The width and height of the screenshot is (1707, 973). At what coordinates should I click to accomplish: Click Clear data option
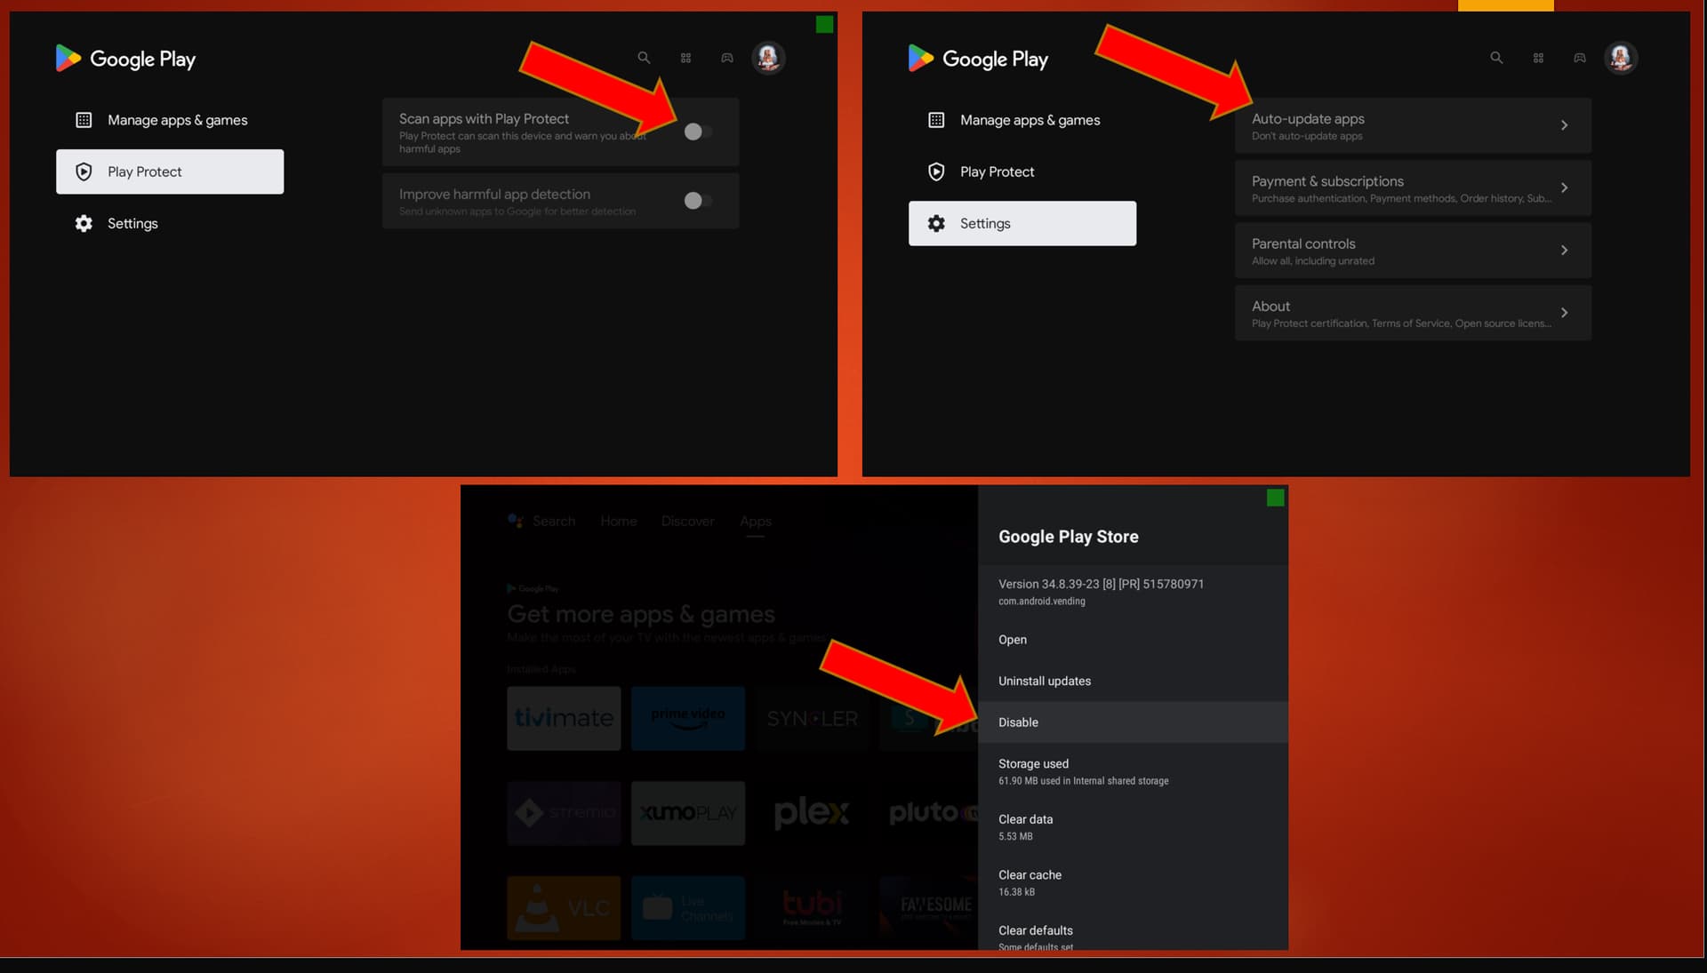point(1133,826)
